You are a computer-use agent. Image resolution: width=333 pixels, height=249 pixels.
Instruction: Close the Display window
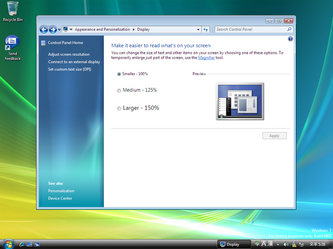point(288,21)
